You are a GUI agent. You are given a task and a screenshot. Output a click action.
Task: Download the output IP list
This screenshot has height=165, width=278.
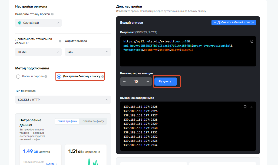click(x=252, y=107)
